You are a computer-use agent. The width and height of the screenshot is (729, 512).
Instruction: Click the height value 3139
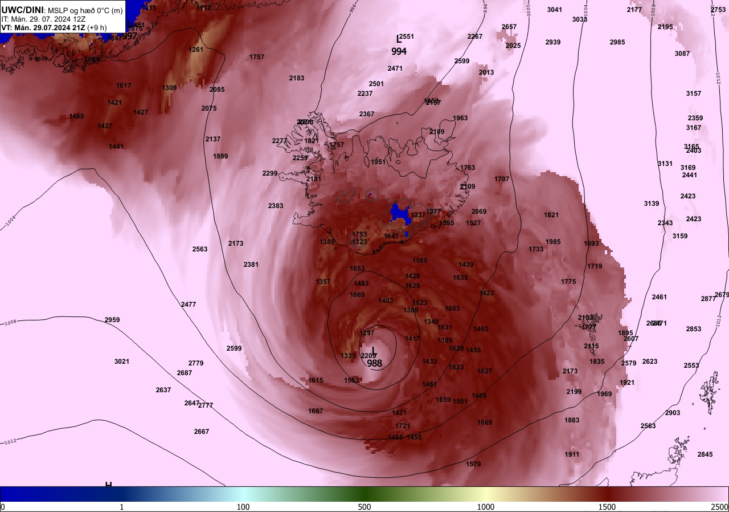click(x=652, y=204)
